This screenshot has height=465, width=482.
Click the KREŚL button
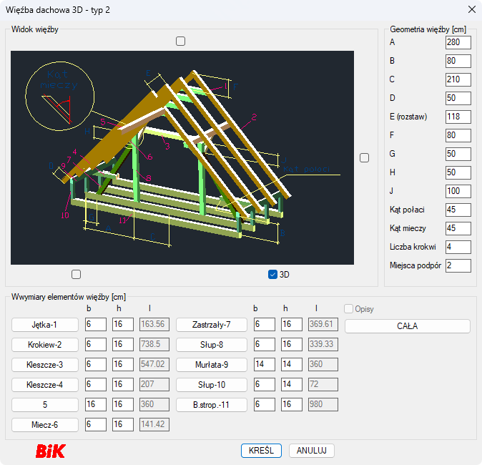tap(261, 451)
